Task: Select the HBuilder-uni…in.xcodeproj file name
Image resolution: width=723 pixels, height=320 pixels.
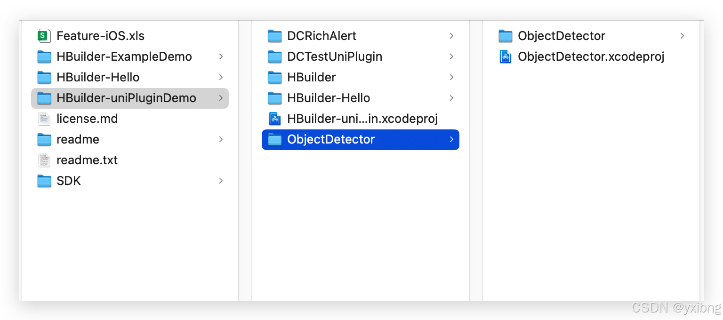Action: click(362, 119)
